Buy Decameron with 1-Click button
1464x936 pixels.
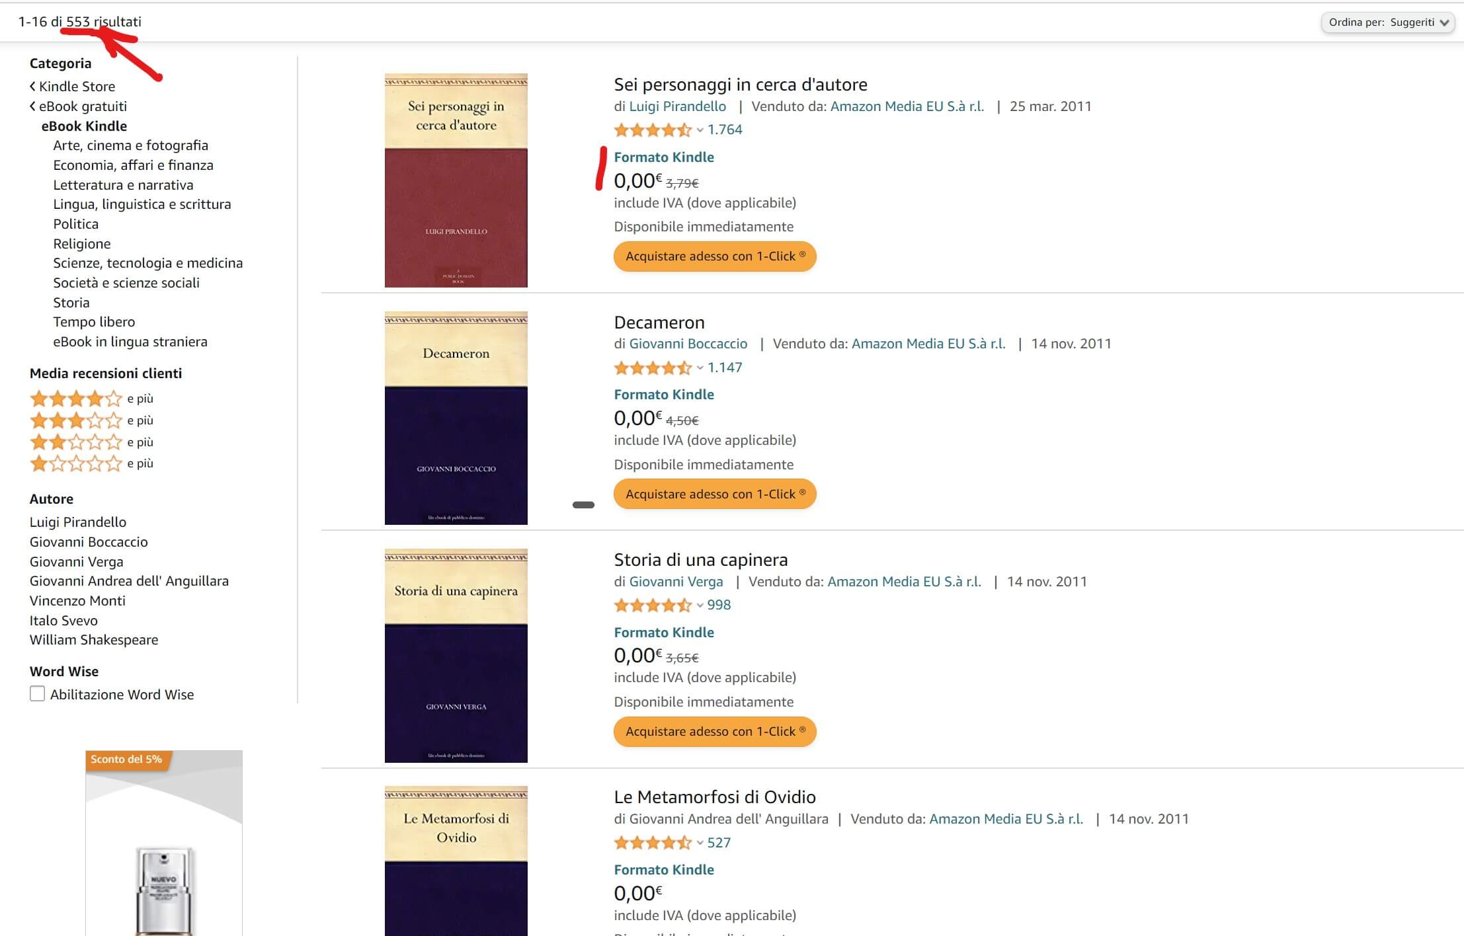[714, 494]
